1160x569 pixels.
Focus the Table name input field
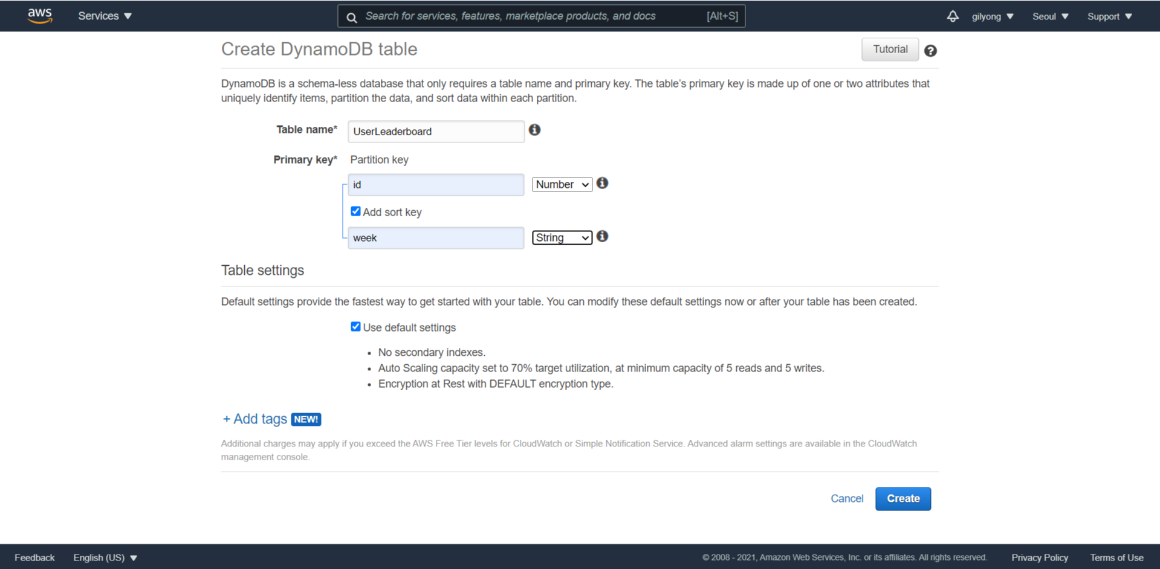tap(436, 131)
